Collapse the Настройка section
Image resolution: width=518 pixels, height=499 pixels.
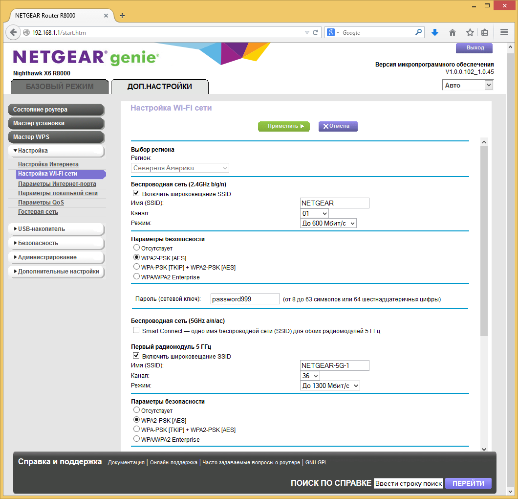click(x=56, y=151)
